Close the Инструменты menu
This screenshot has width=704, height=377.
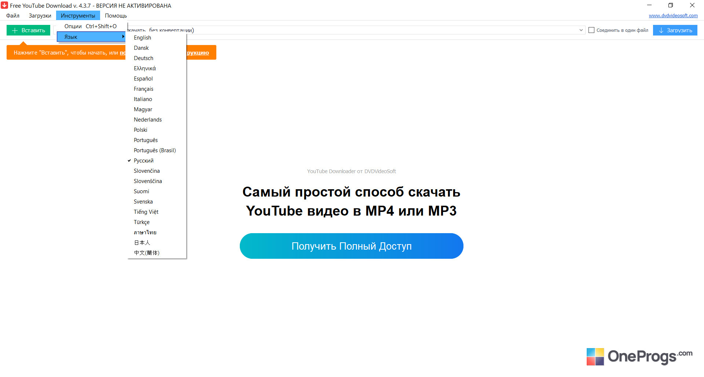[x=78, y=16]
